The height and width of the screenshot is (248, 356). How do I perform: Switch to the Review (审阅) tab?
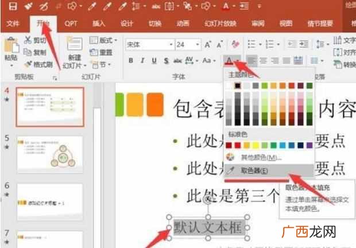[258, 24]
